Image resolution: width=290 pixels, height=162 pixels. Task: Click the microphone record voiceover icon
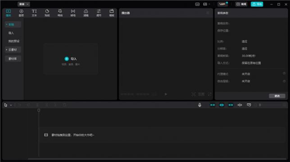pos(199,105)
